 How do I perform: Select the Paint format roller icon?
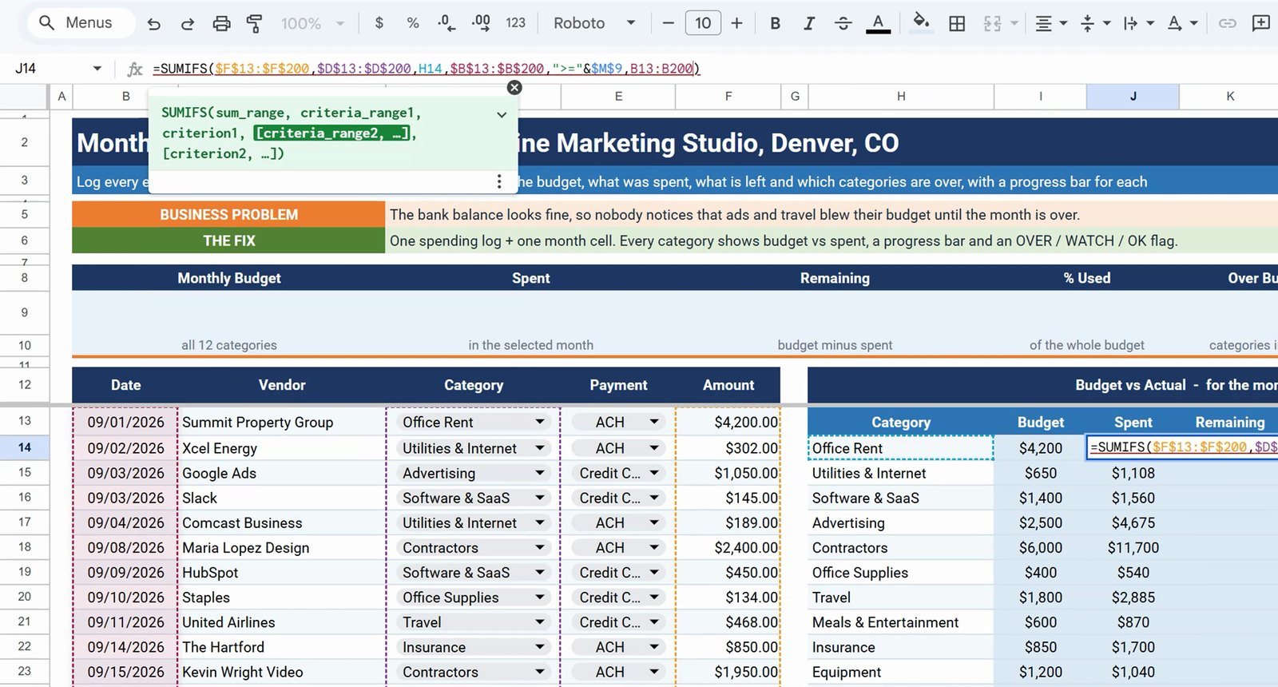(254, 23)
